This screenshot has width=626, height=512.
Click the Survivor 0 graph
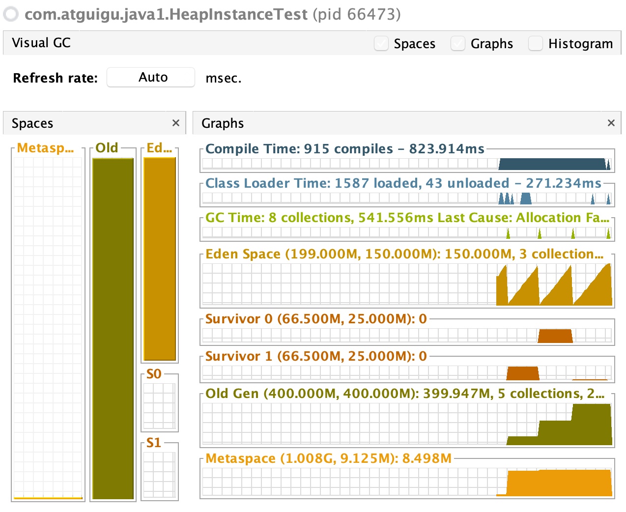pos(407,336)
